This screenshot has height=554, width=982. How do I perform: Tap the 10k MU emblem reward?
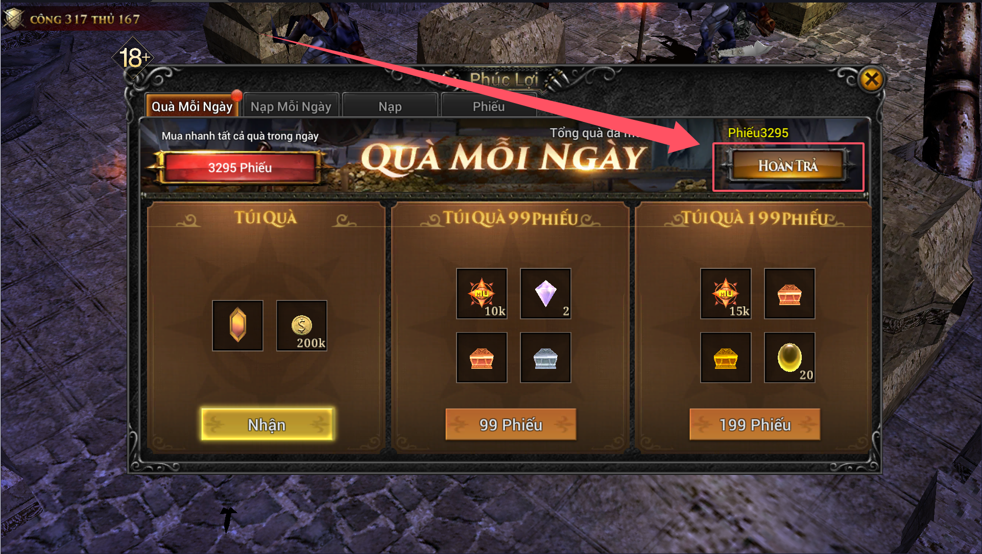482,293
